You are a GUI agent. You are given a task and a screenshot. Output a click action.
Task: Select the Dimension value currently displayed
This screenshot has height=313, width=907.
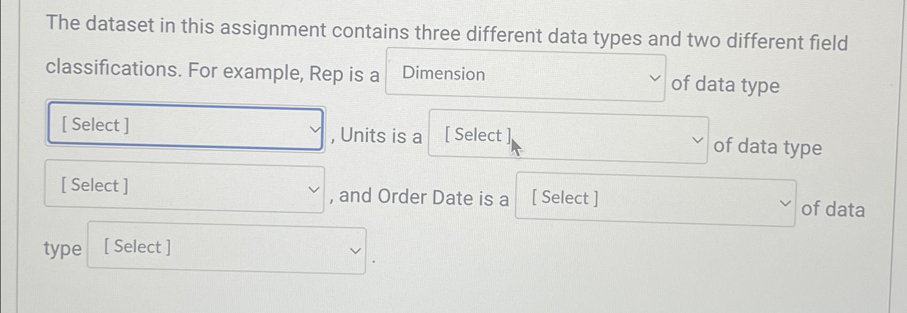point(443,74)
